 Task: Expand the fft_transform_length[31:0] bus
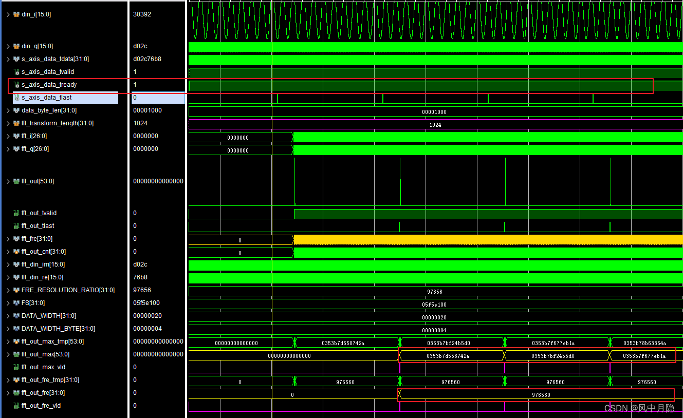(x=8, y=123)
